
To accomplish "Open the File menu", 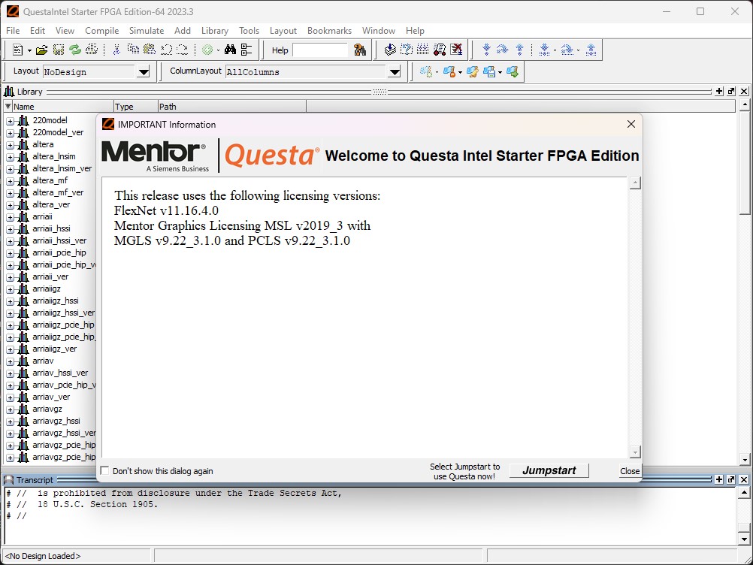I will 13,31.
